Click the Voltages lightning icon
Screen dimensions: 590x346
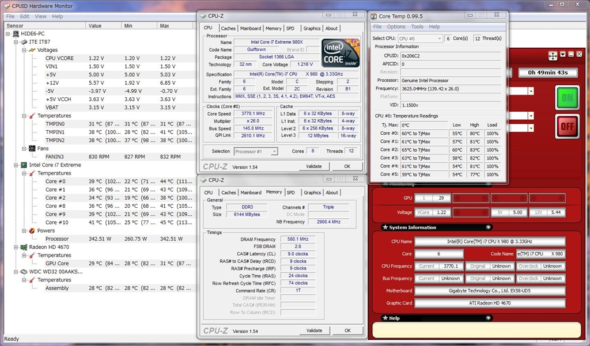point(32,50)
